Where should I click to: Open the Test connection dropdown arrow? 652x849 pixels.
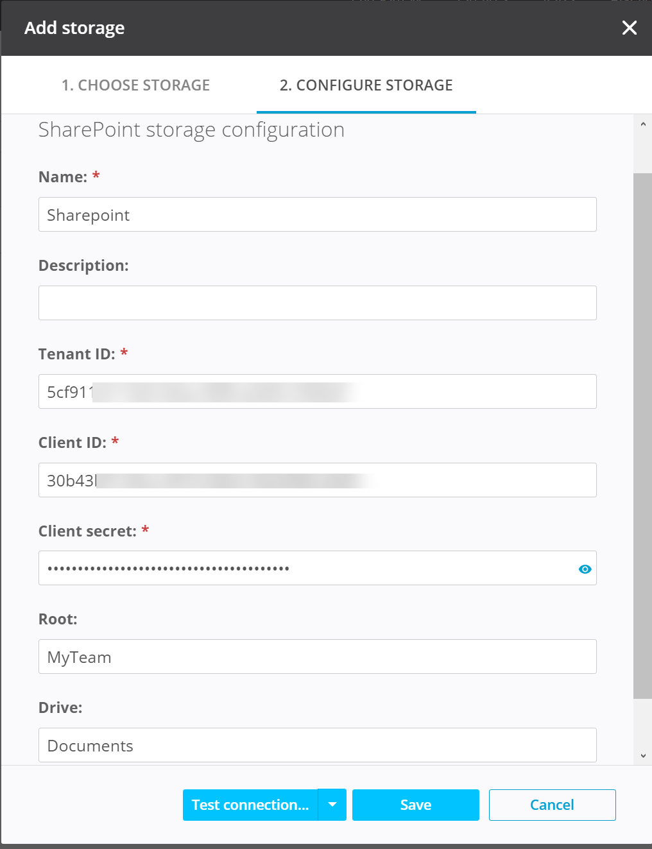click(x=332, y=805)
